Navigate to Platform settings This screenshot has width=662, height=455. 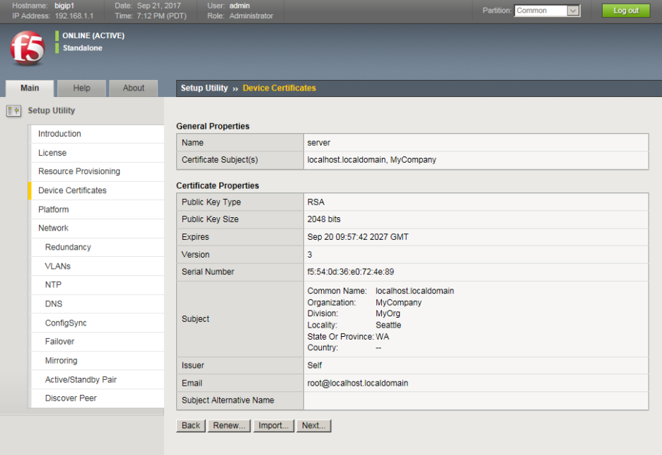(x=54, y=209)
